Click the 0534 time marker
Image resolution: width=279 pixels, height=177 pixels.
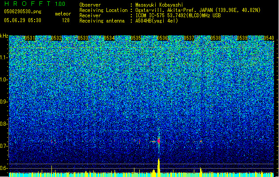109,38
